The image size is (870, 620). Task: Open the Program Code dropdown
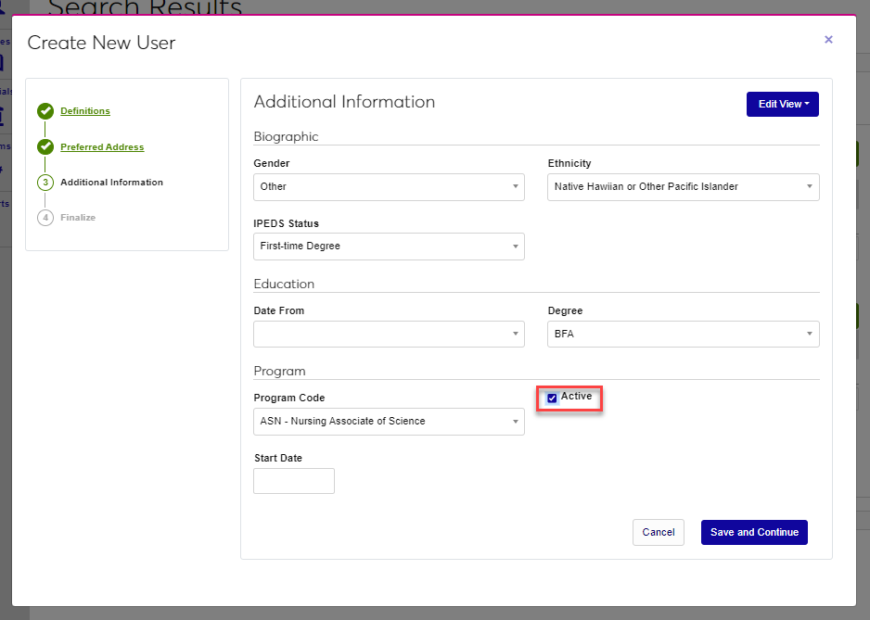[x=389, y=422]
